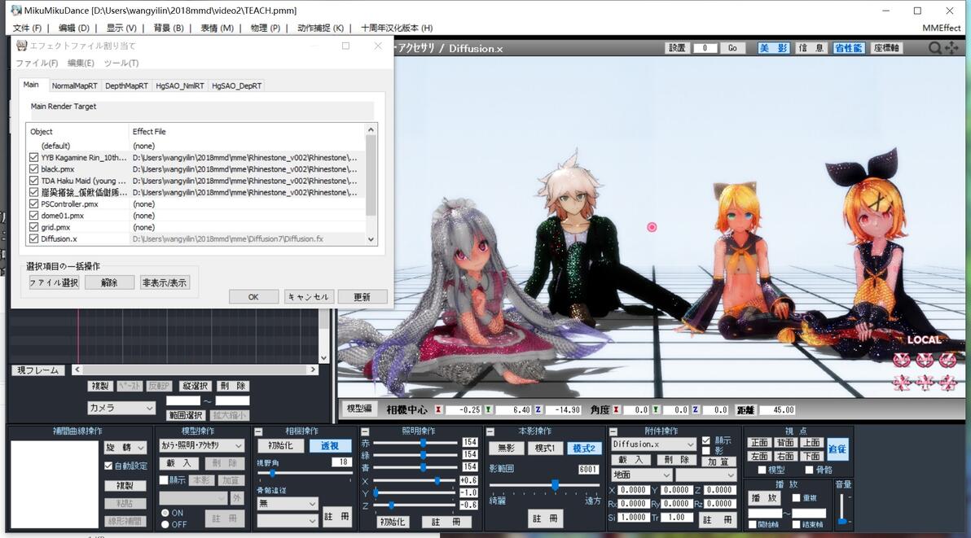Uncheck the black.pmx object checkbox
Screen dimensions: 971x538
[34, 168]
